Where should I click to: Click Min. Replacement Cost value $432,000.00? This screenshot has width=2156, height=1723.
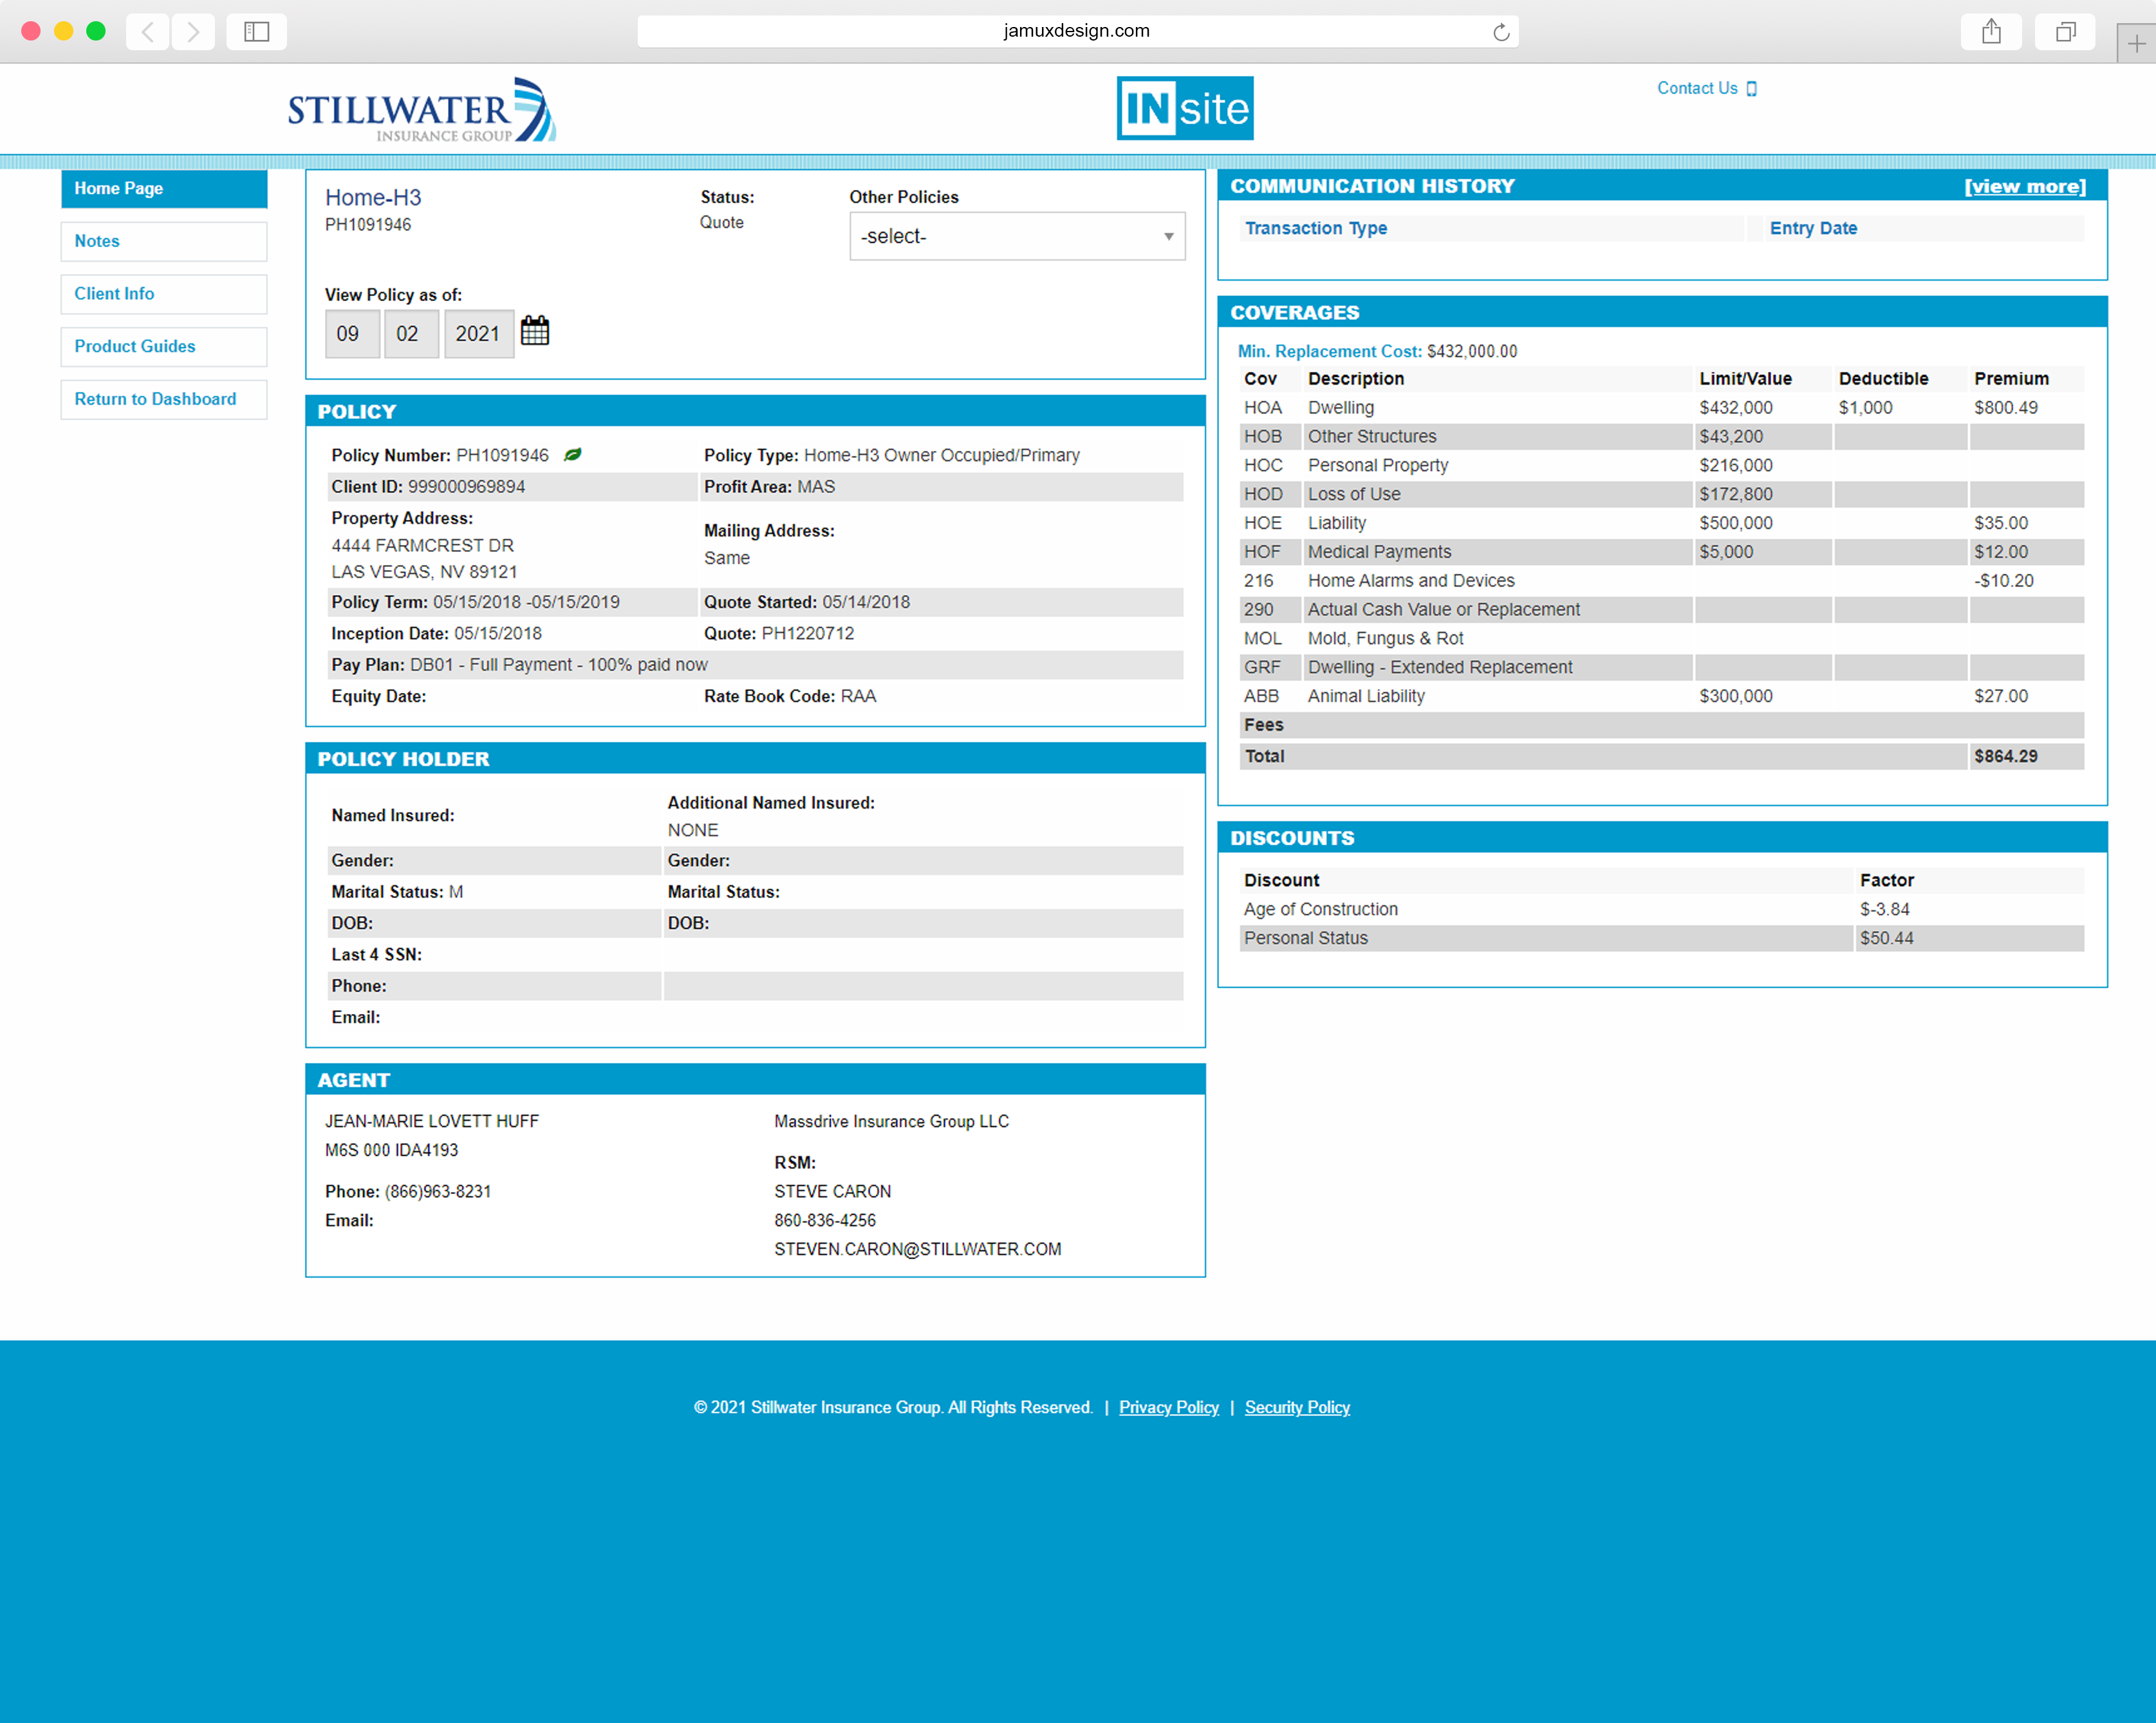click(1472, 352)
